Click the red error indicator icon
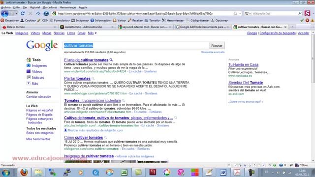 point(307,21)
